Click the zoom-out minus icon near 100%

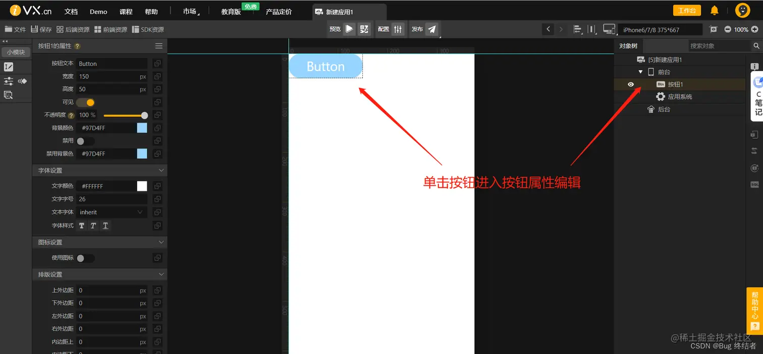(x=727, y=29)
